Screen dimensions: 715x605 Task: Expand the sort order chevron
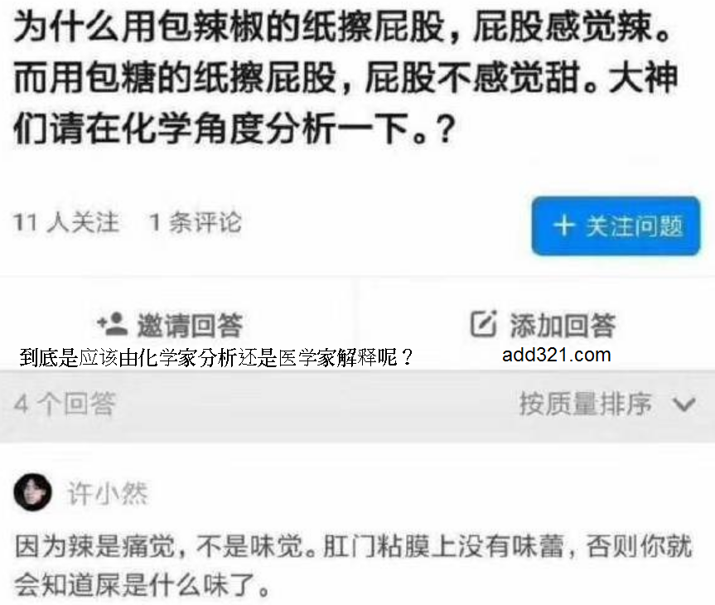(684, 404)
